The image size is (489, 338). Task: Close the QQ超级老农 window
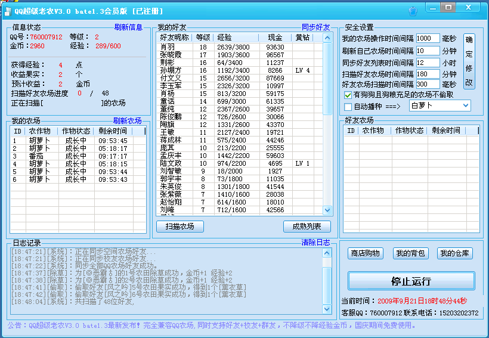(x=468, y=7)
